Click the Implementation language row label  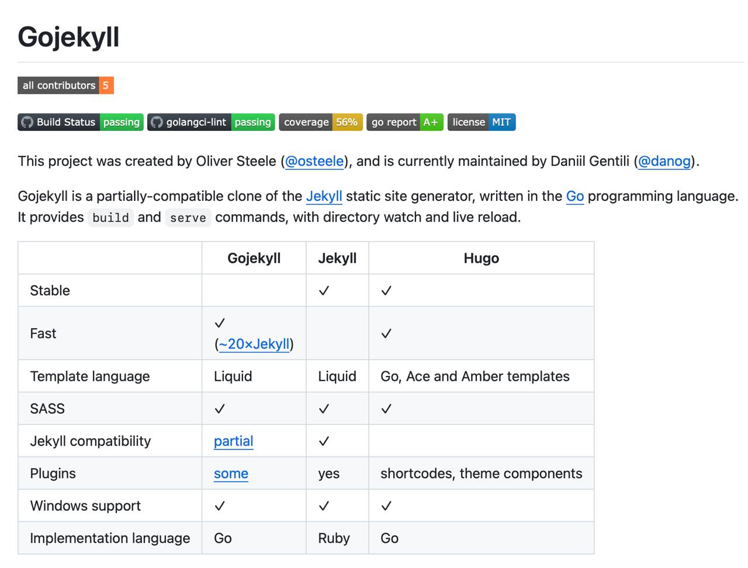point(110,538)
